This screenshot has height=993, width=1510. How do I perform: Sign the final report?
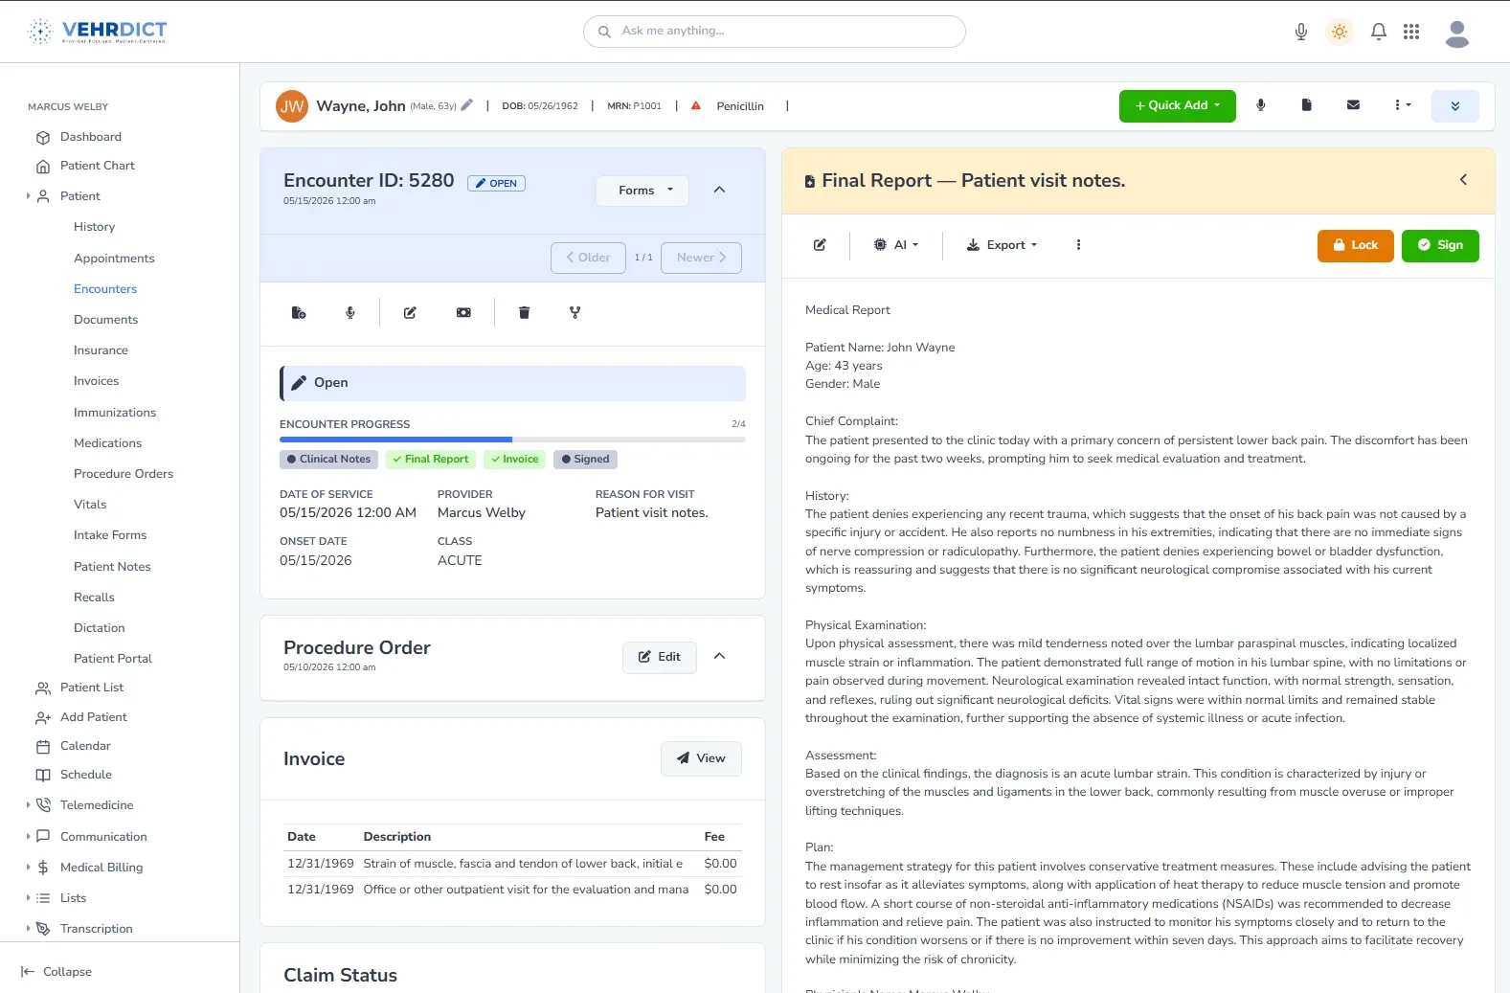click(x=1440, y=245)
